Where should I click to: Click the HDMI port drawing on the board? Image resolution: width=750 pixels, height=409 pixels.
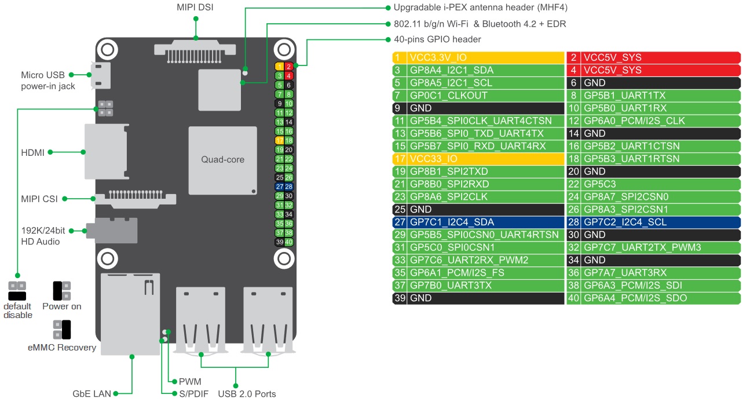click(x=105, y=152)
